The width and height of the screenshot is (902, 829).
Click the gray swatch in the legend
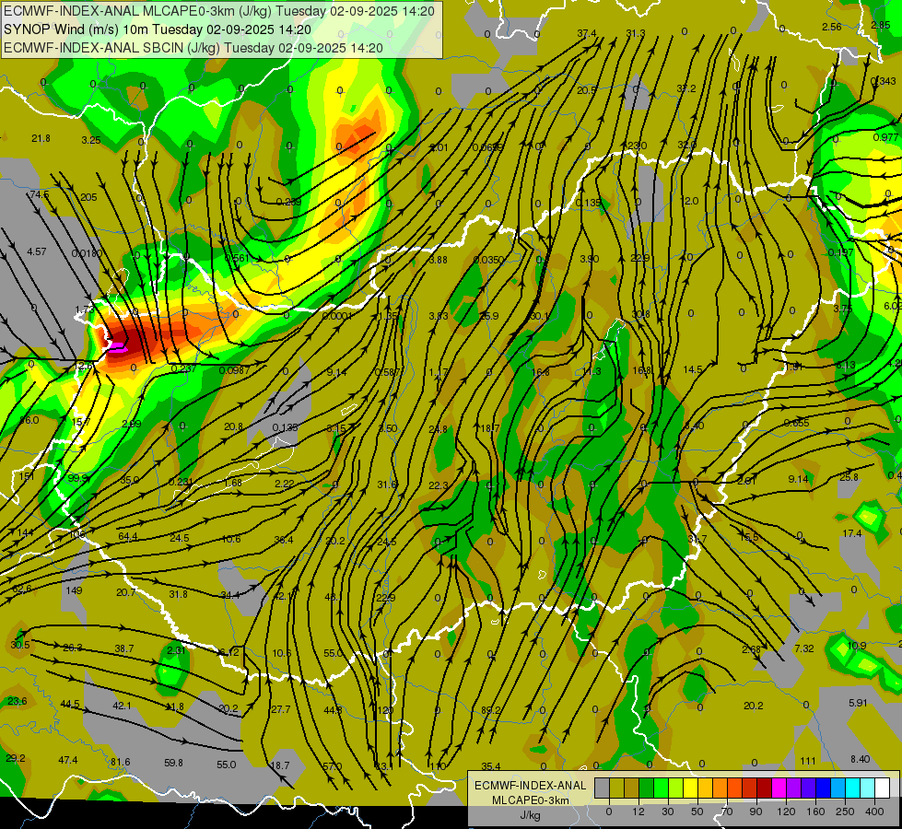click(x=602, y=788)
